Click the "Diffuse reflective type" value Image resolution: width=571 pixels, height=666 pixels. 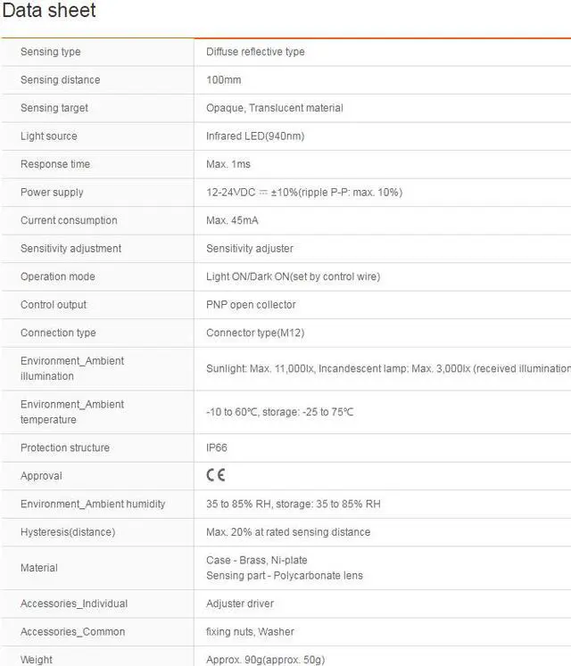(255, 52)
